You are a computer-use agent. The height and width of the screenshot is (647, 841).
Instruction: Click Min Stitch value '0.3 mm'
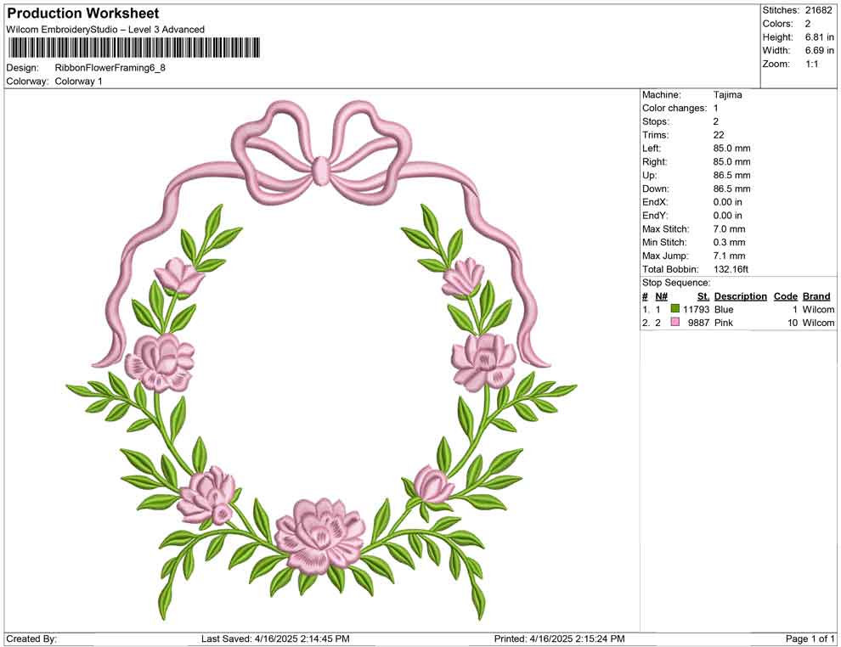[x=730, y=242]
